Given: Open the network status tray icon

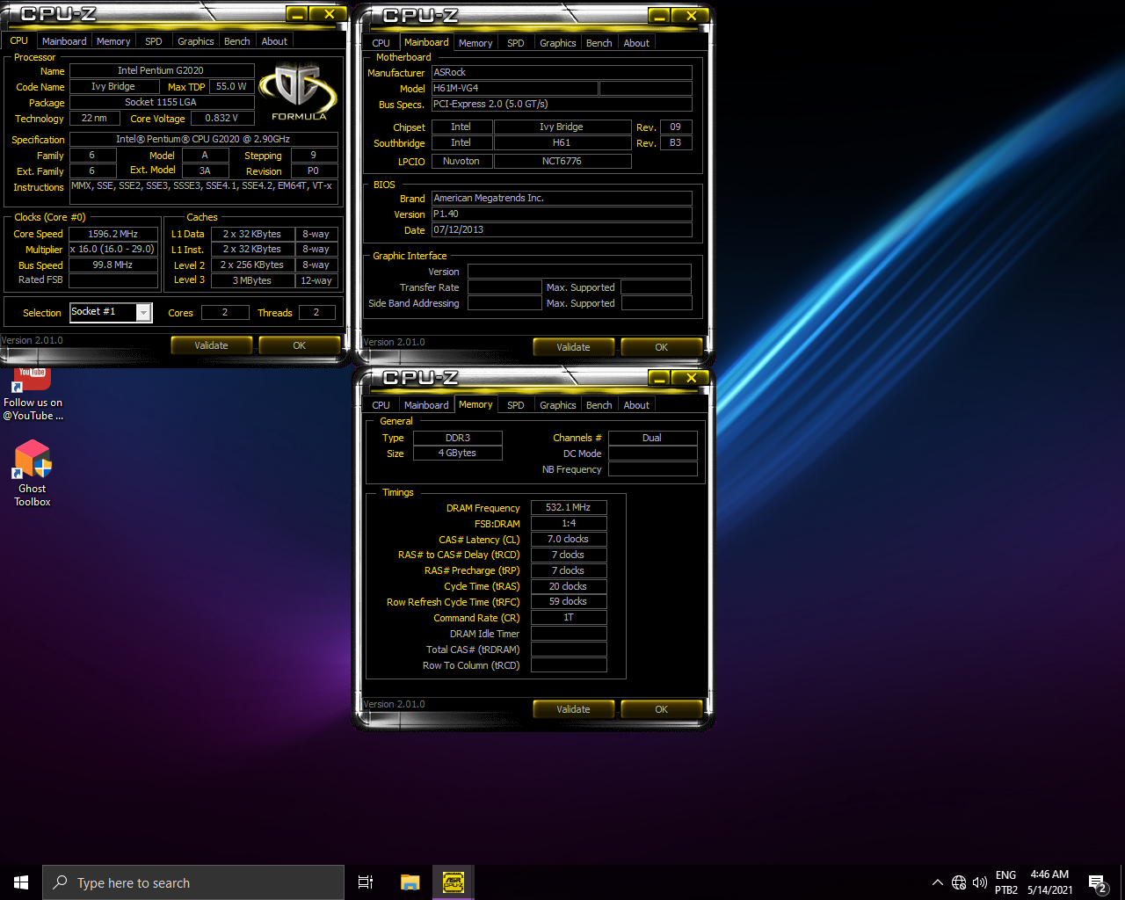Looking at the screenshot, I should point(959,882).
